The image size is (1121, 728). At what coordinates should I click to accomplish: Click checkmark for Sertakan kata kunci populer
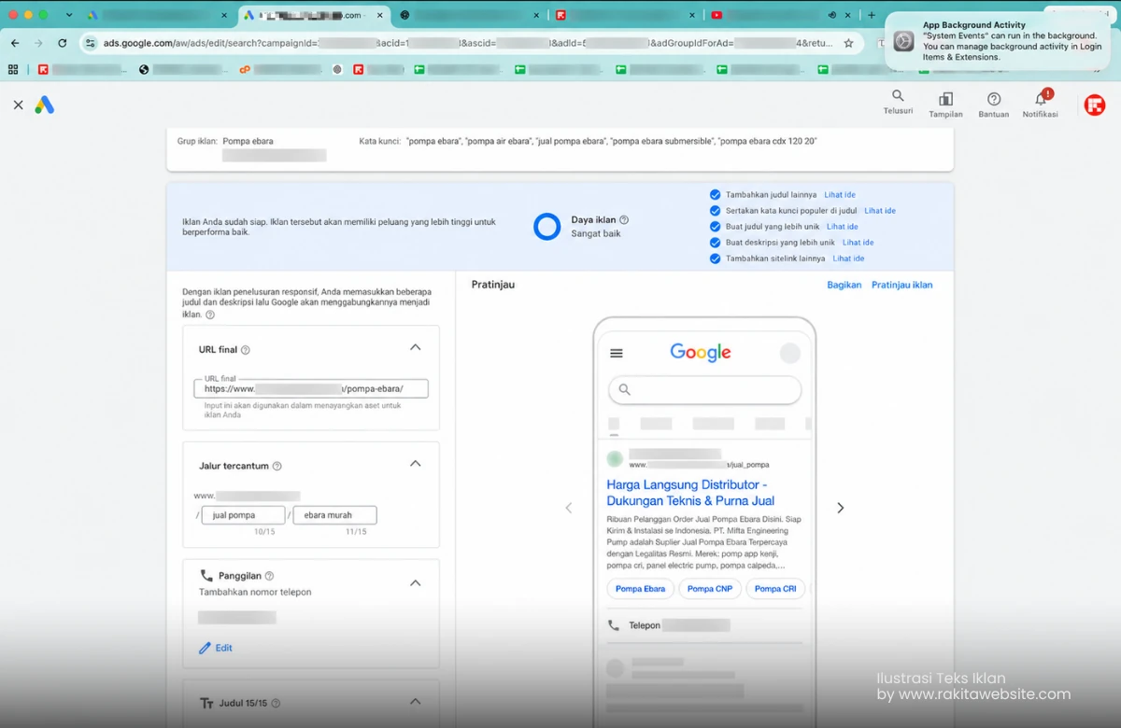[x=715, y=211]
